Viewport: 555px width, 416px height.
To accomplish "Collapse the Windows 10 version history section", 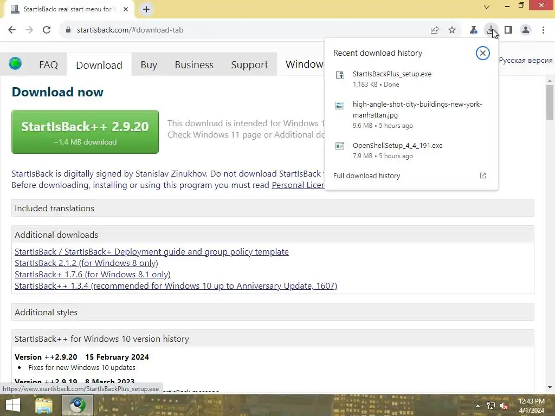I will coord(273,339).
